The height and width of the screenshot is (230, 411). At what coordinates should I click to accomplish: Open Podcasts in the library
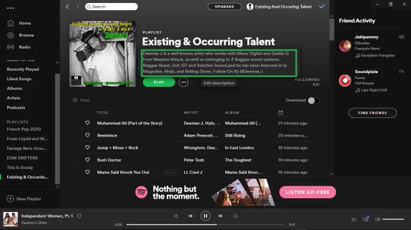(16, 107)
